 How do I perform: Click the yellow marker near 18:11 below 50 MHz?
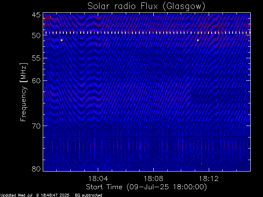click(198, 40)
